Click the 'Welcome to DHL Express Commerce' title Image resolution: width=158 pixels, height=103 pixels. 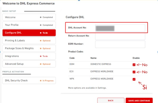tap(29, 3)
